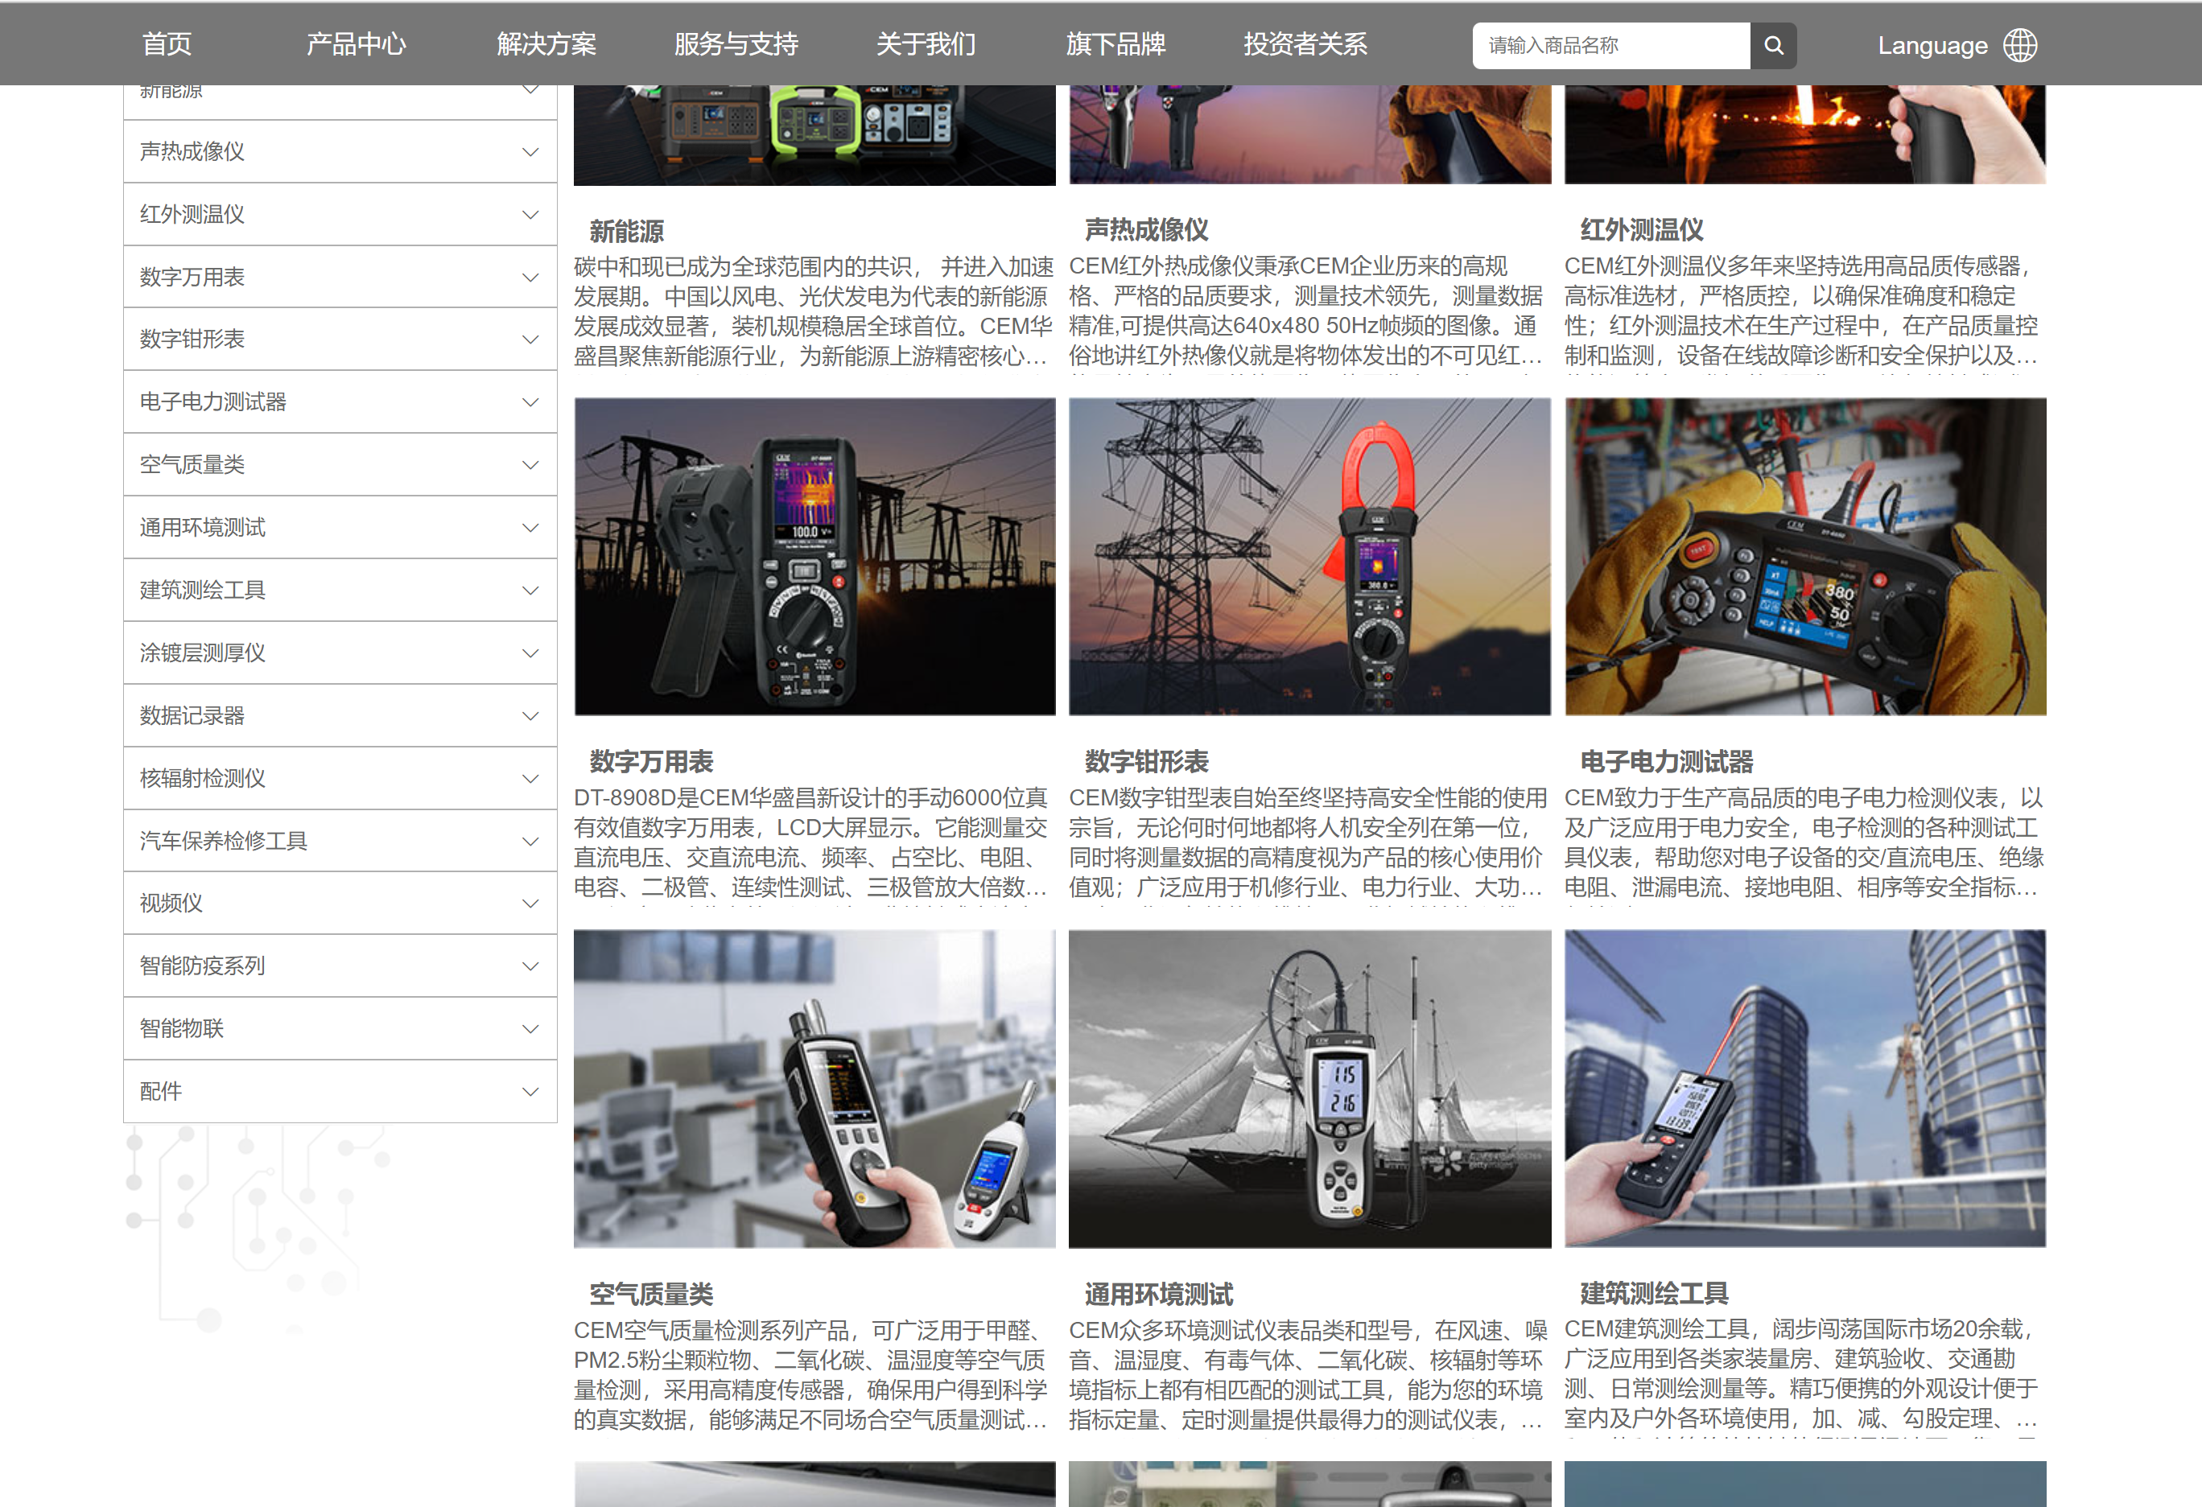
Task: Select 红外测温仪 label in sidebar
Action: coord(192,214)
